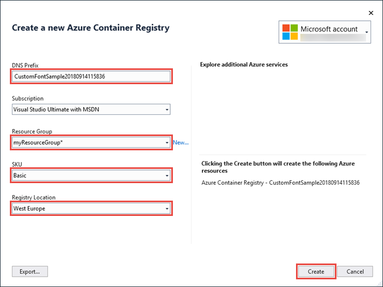Open the Subscription dropdown arrow
The image size is (383, 287).
coord(167,109)
